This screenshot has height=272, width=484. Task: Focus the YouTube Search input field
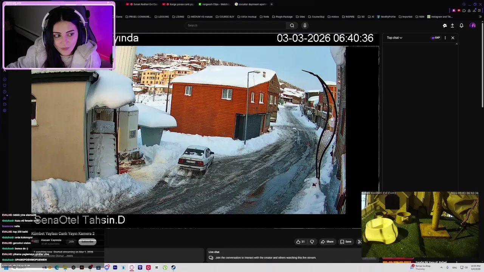click(x=236, y=25)
